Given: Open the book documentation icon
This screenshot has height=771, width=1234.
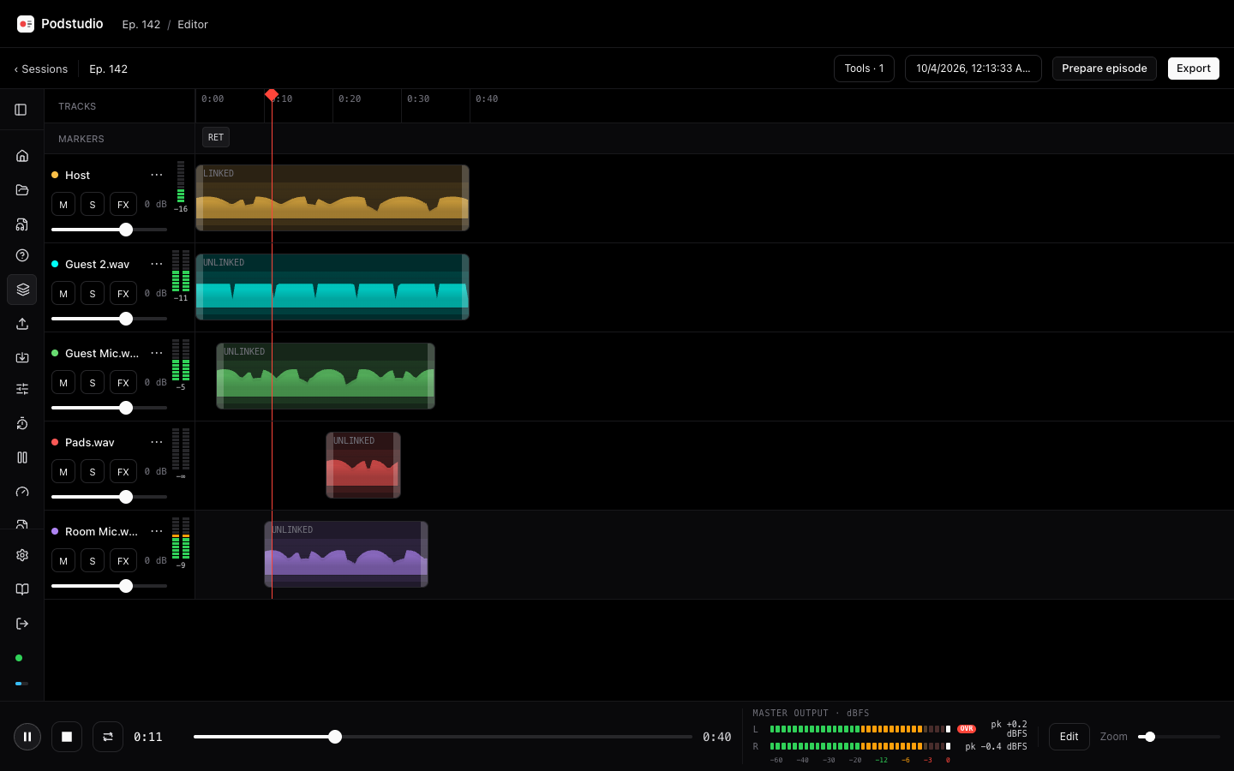Looking at the screenshot, I should [x=22, y=589].
